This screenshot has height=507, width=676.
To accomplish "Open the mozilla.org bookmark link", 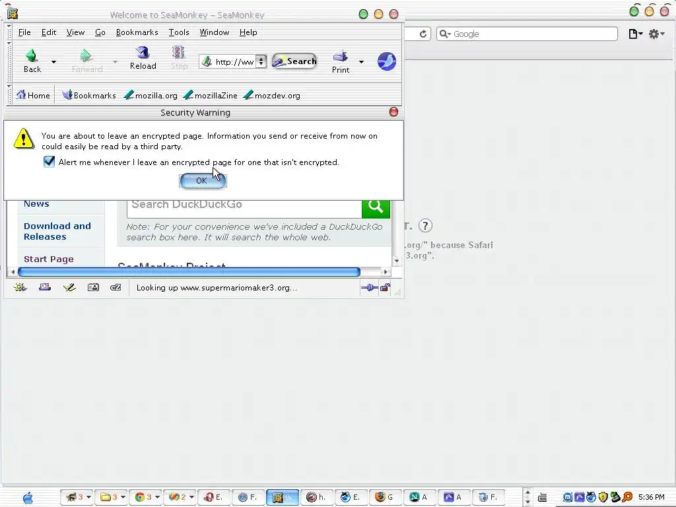I will pyautogui.click(x=151, y=95).
